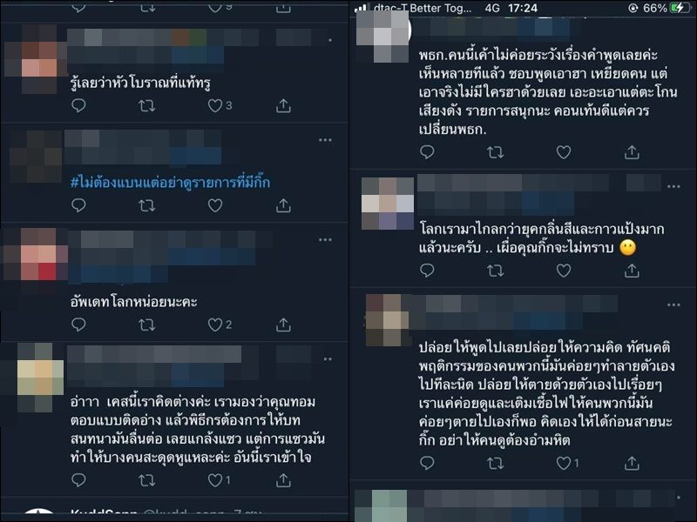Retweet the tweet 'รู้เลยว่าหัวโบราณที่แท้ทรู'

click(x=146, y=105)
